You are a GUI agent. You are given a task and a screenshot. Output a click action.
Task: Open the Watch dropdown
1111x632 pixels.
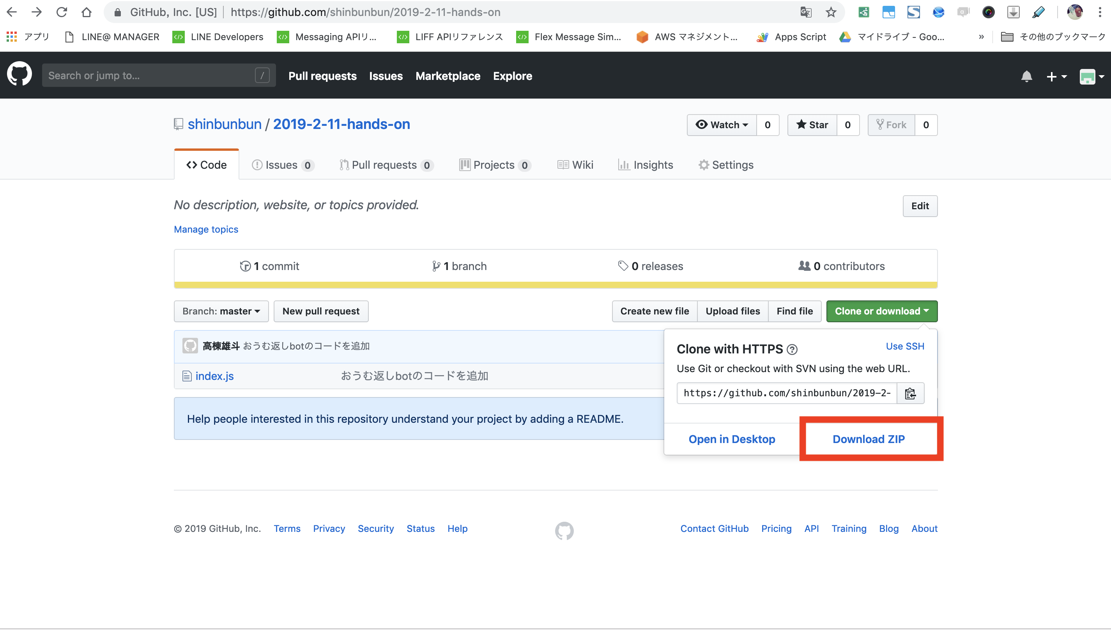click(x=722, y=125)
